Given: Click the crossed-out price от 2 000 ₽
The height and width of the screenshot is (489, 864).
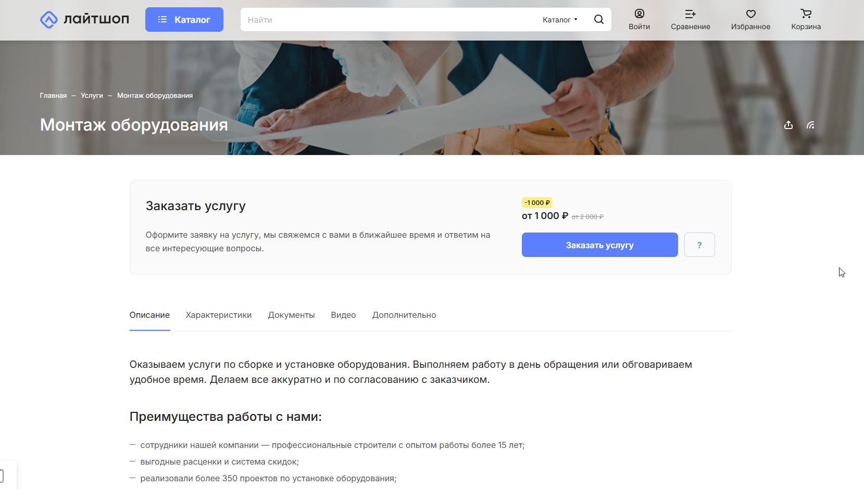Looking at the screenshot, I should pyautogui.click(x=587, y=217).
